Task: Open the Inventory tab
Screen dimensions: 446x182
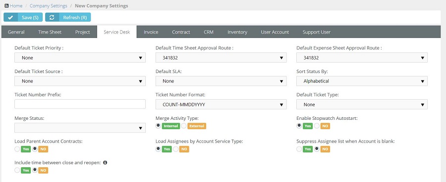Action: click(x=237, y=32)
